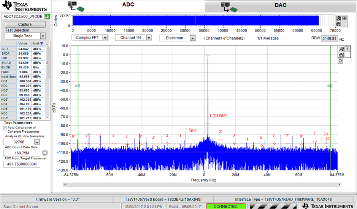Click left arrow of FFT horizontal scrollbar
The height and width of the screenshot is (209, 357).
click(65, 185)
